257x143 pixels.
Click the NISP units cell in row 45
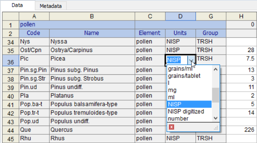pyautogui.click(x=180, y=139)
